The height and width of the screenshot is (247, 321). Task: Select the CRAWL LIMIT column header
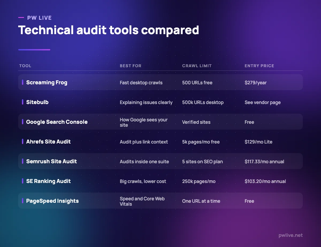pos(197,66)
